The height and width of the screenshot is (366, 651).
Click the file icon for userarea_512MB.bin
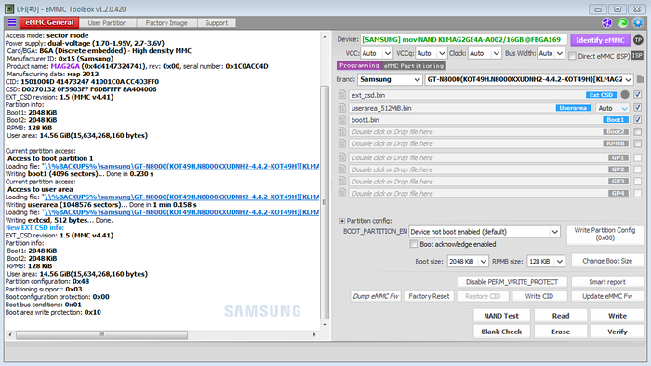click(341, 108)
